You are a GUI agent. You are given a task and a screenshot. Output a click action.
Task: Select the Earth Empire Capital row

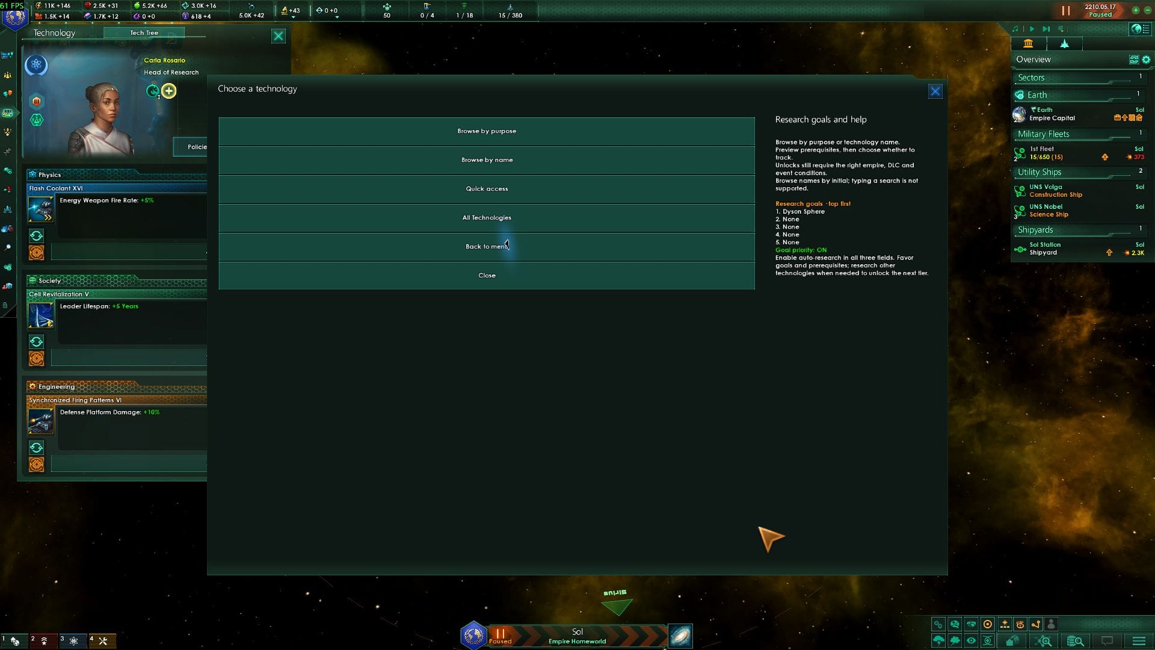point(1079,114)
